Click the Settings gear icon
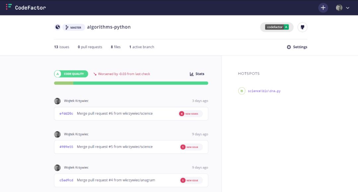 pyautogui.click(x=289, y=47)
